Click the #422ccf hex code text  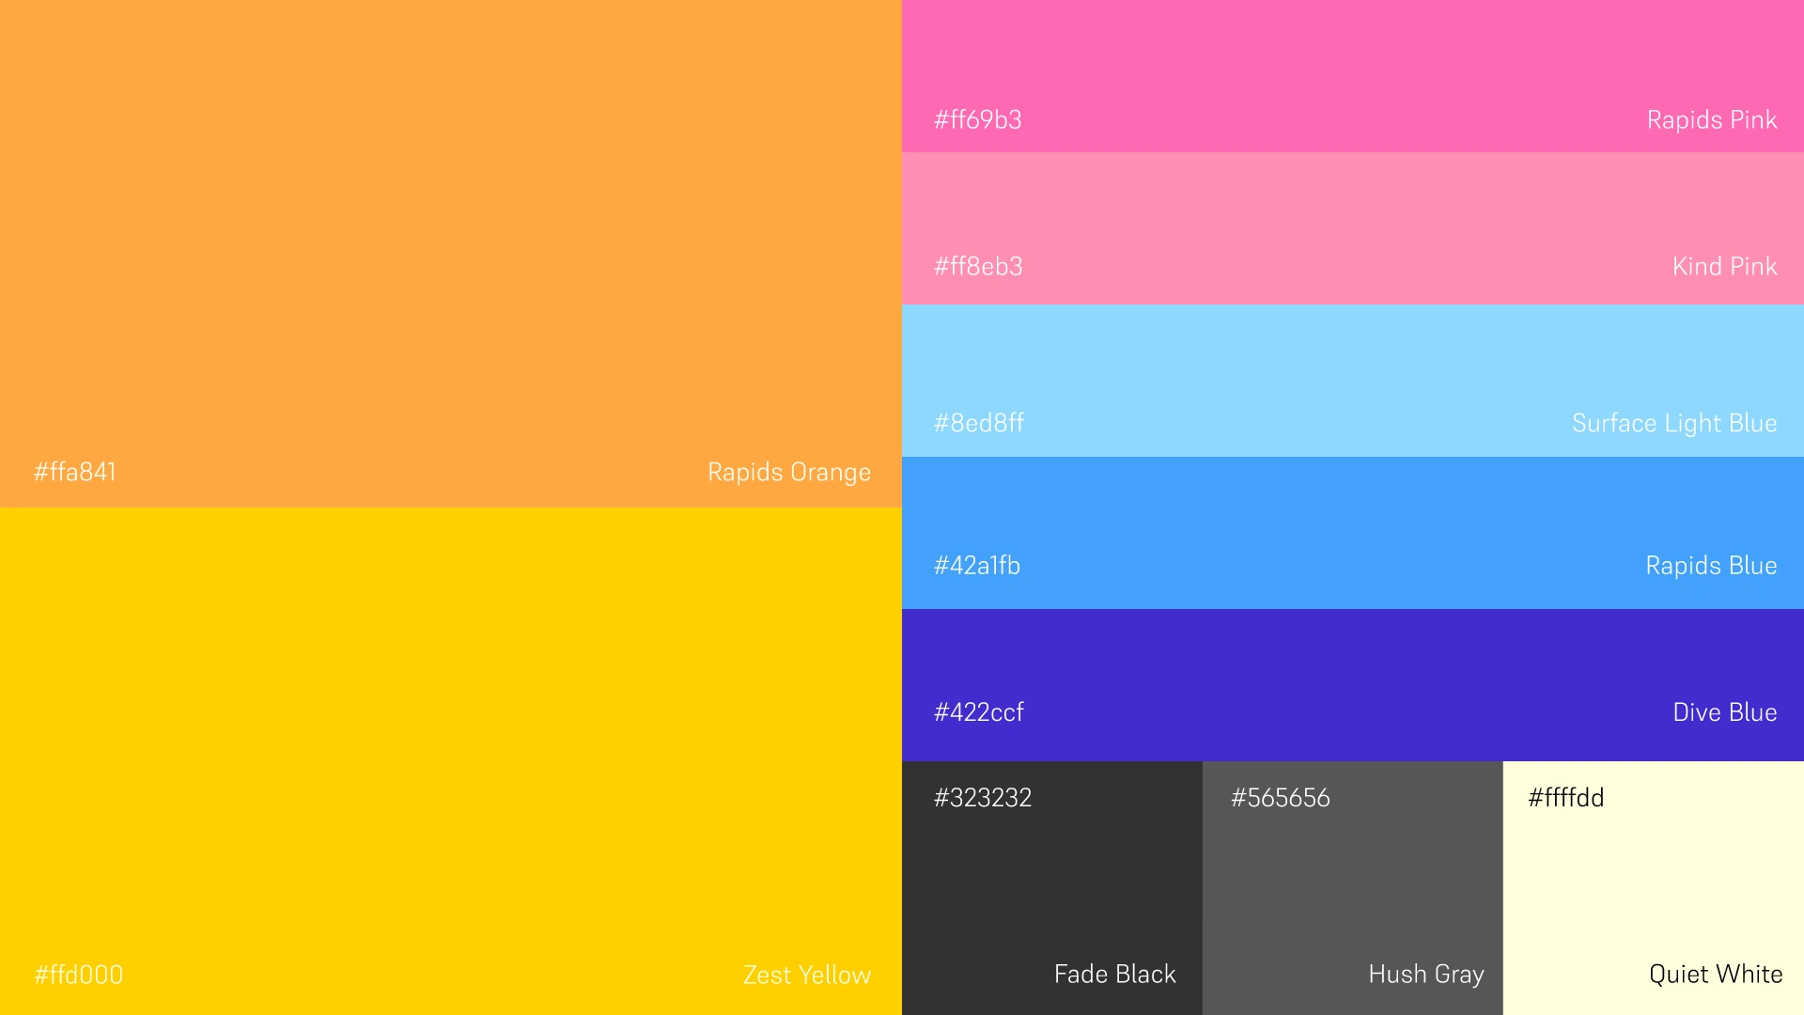point(979,712)
